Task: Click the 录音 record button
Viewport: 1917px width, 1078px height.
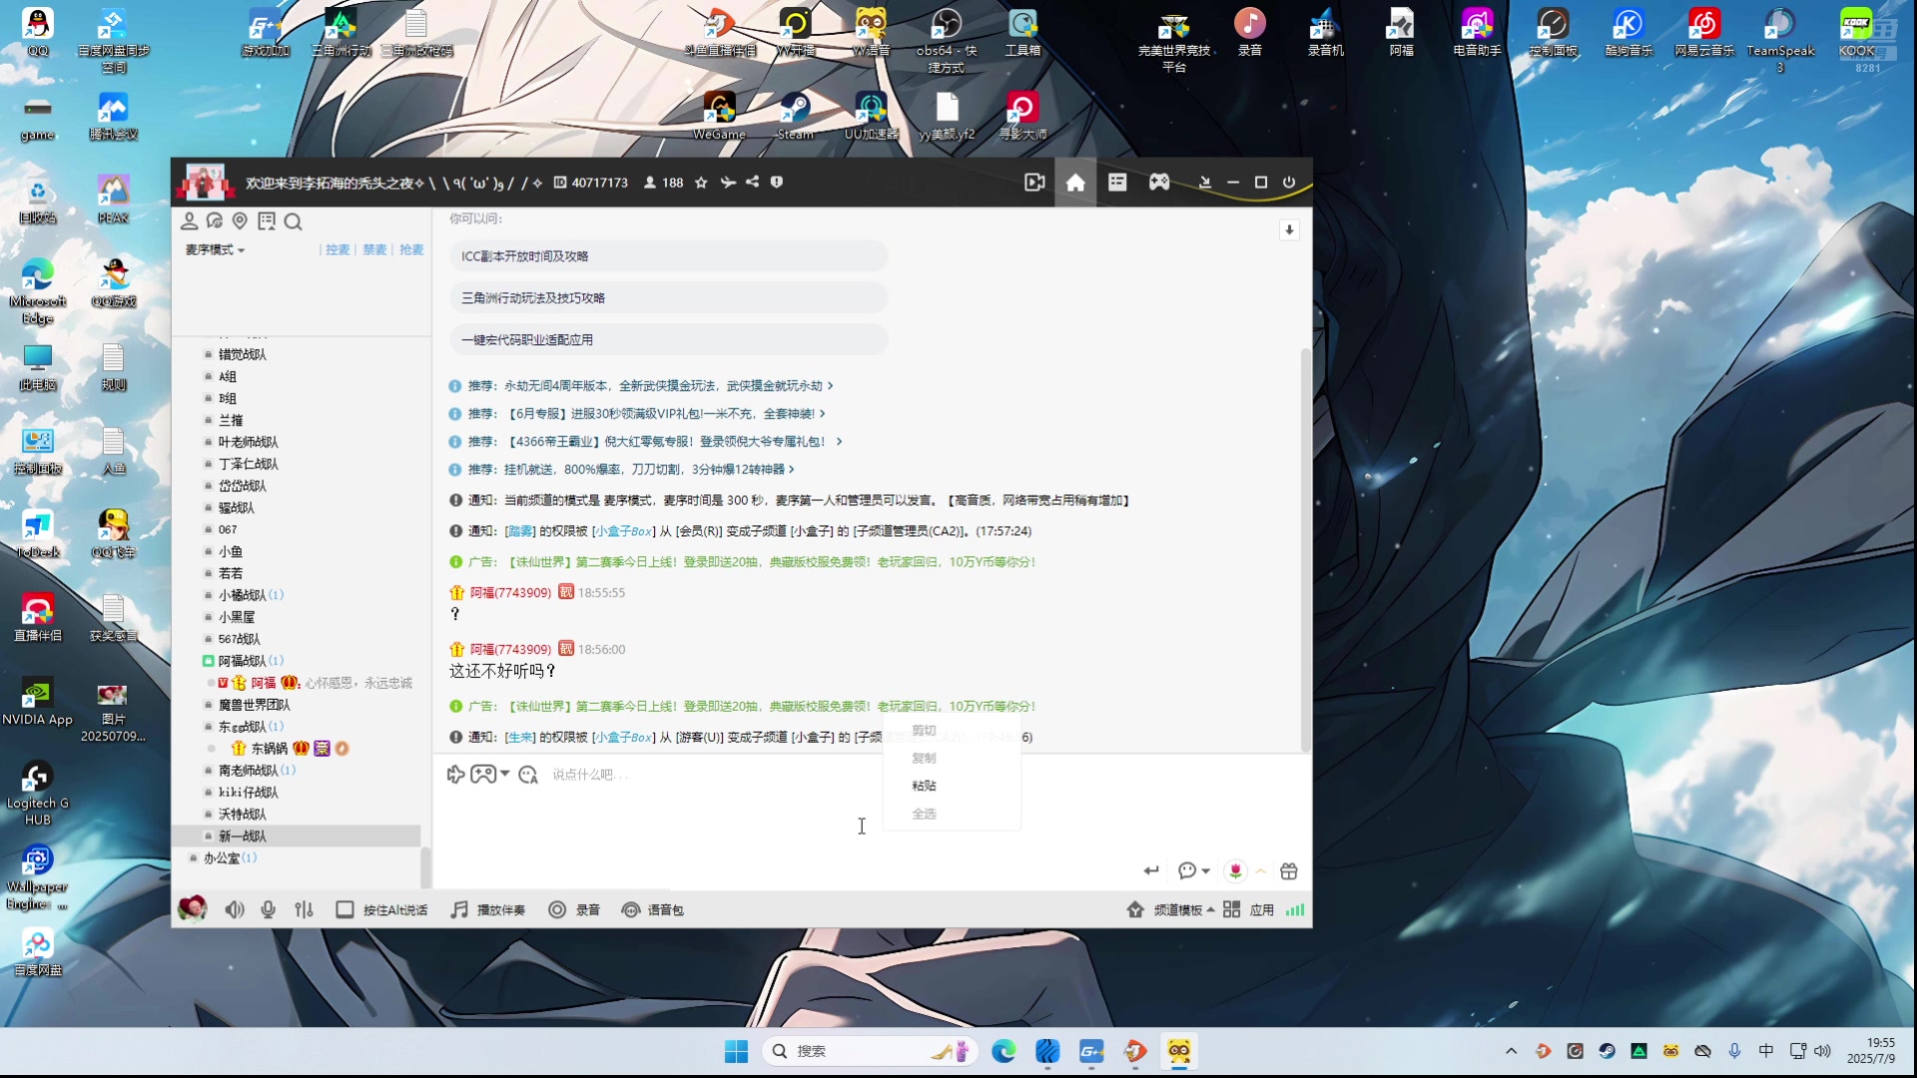Action: pyautogui.click(x=574, y=910)
